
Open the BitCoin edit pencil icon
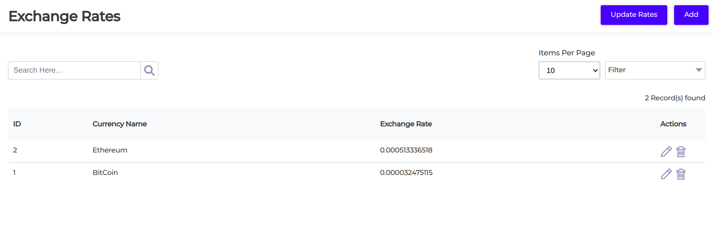(666, 174)
